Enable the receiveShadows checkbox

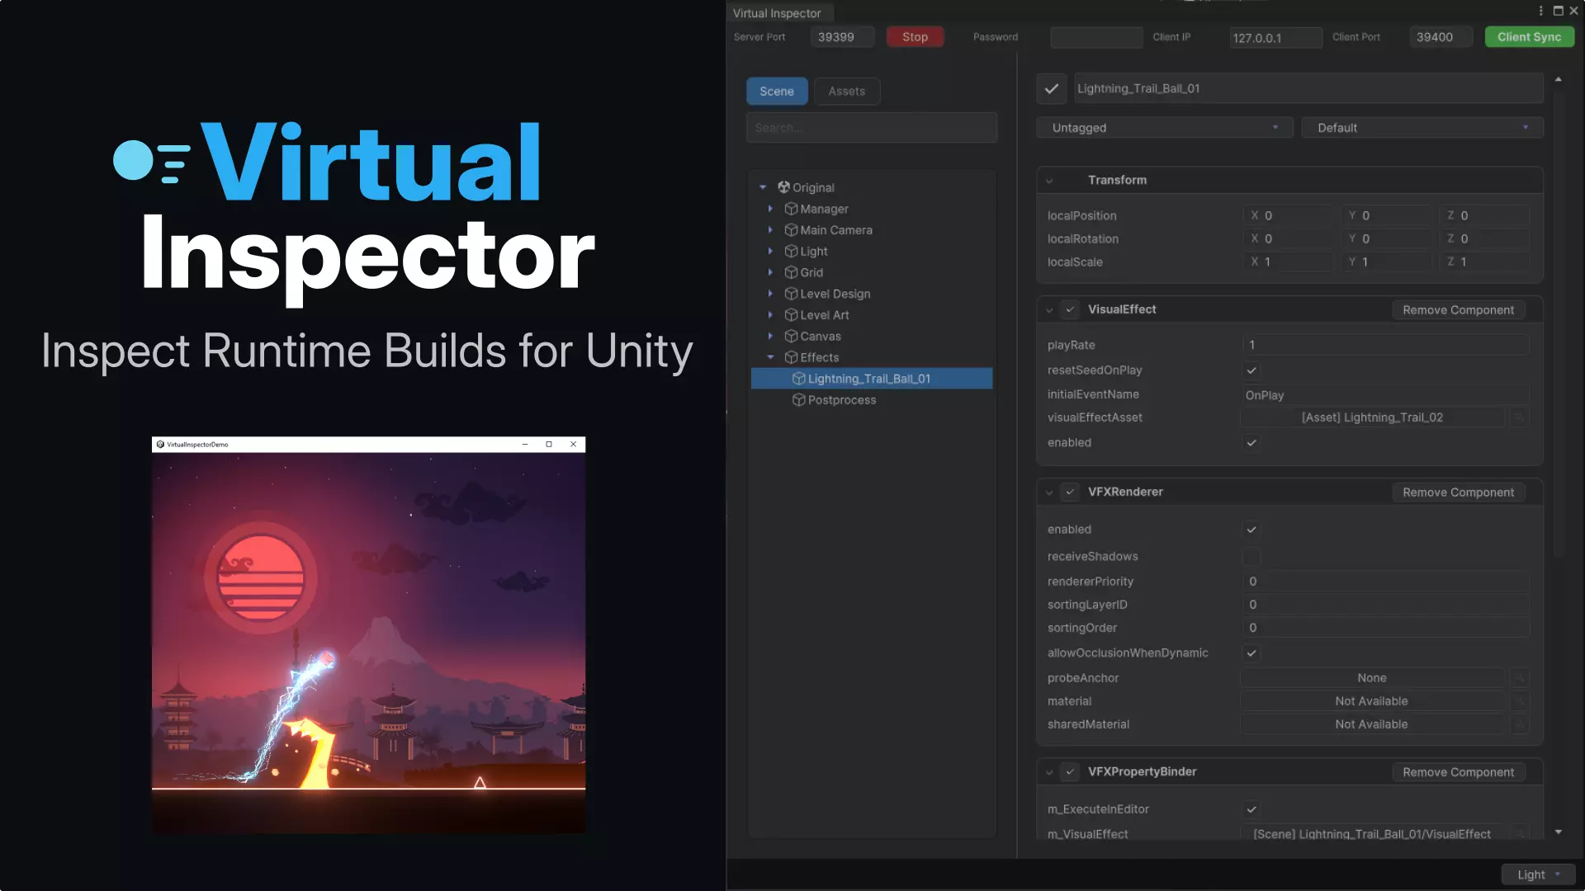point(1251,556)
